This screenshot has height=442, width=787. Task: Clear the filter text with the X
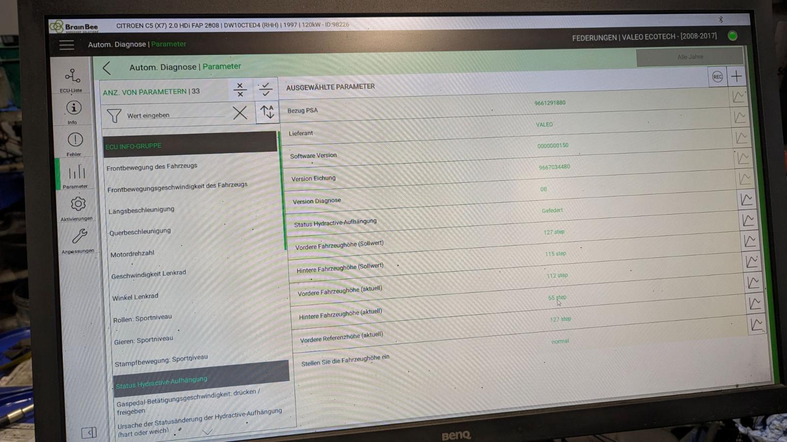(240, 113)
